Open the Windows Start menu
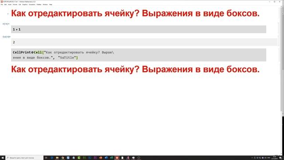284x160 pixels. 3,158
